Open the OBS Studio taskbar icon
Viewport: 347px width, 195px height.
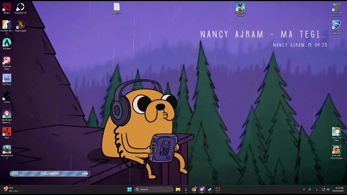(218, 189)
